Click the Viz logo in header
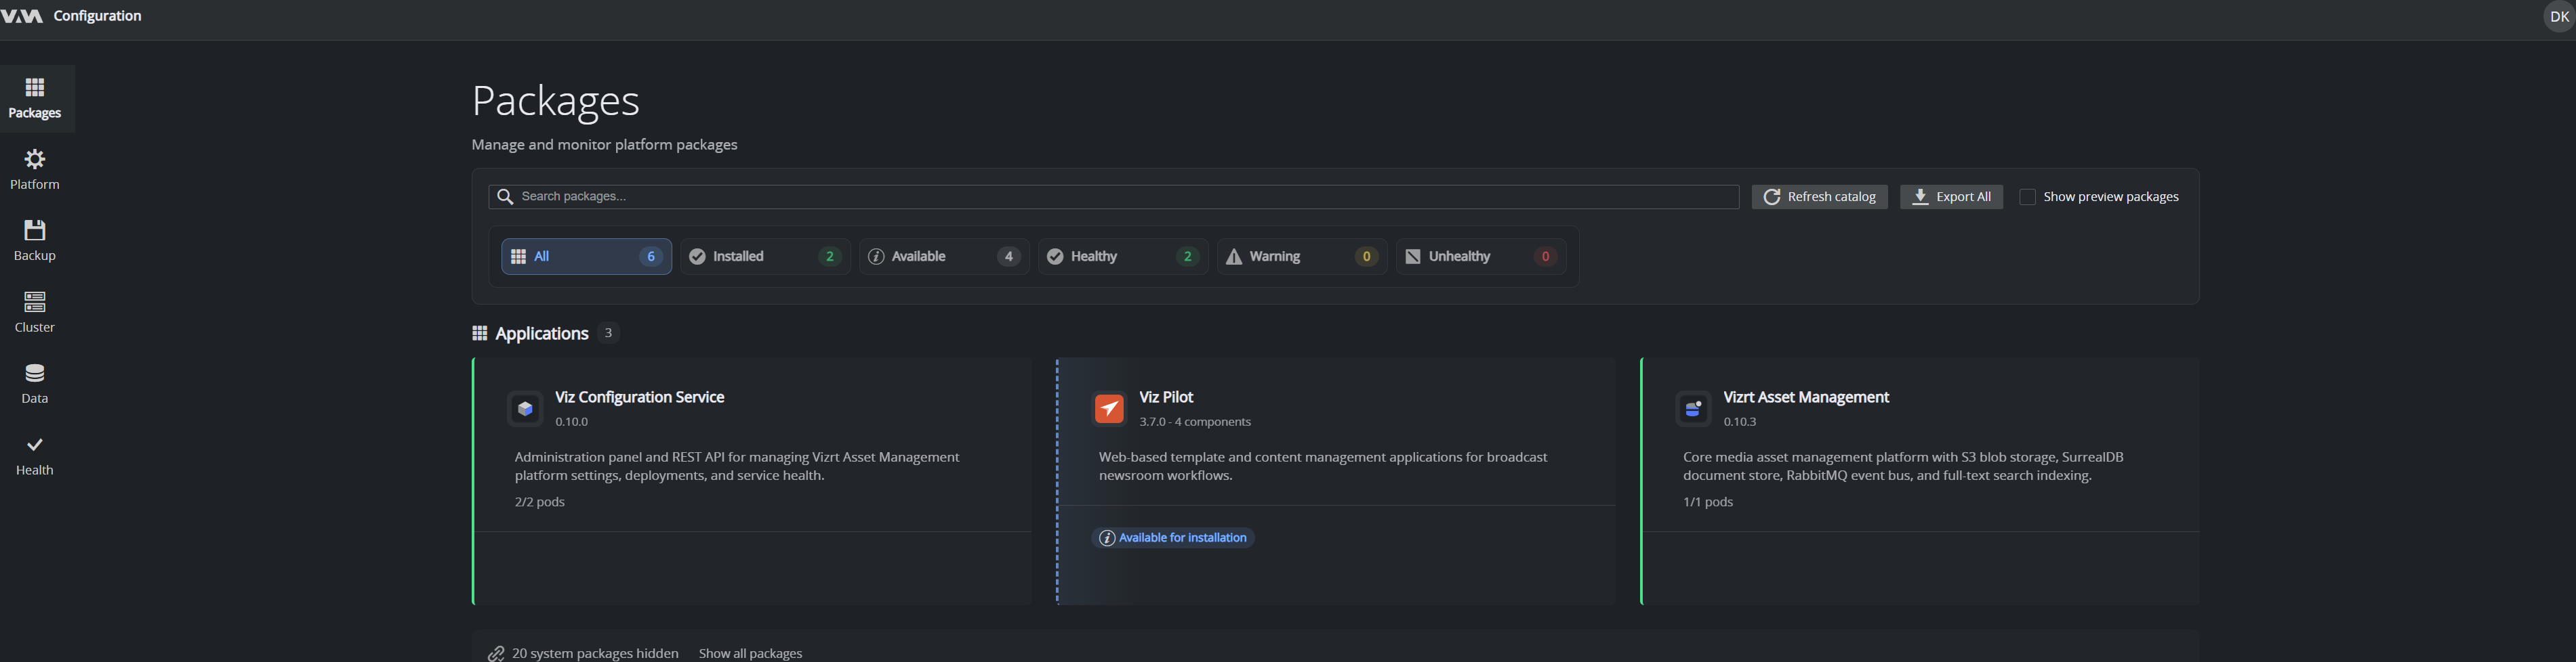The image size is (2576, 662). point(22,16)
